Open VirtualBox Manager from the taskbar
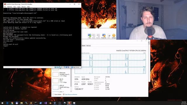187x105 pixels. [x=55, y=103]
